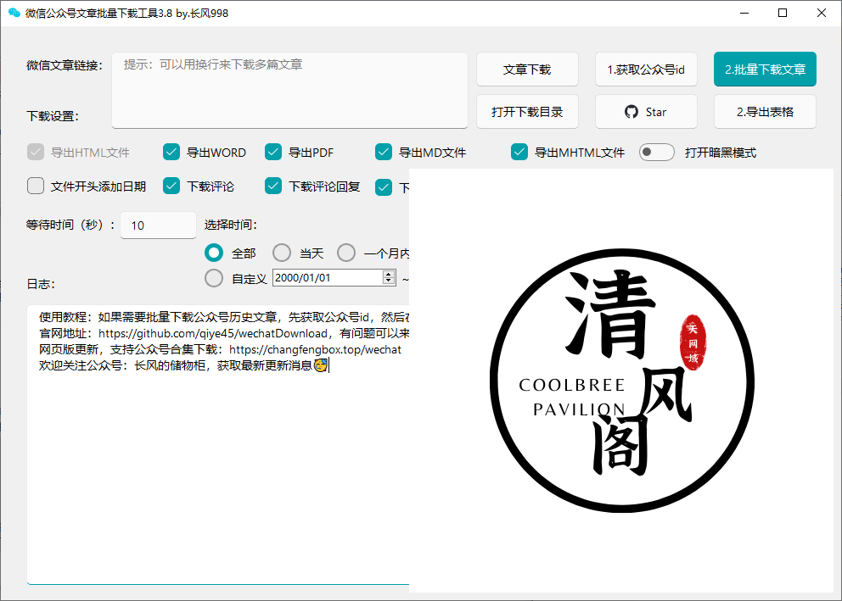Uncheck the 下载评论 checkbox

(171, 186)
